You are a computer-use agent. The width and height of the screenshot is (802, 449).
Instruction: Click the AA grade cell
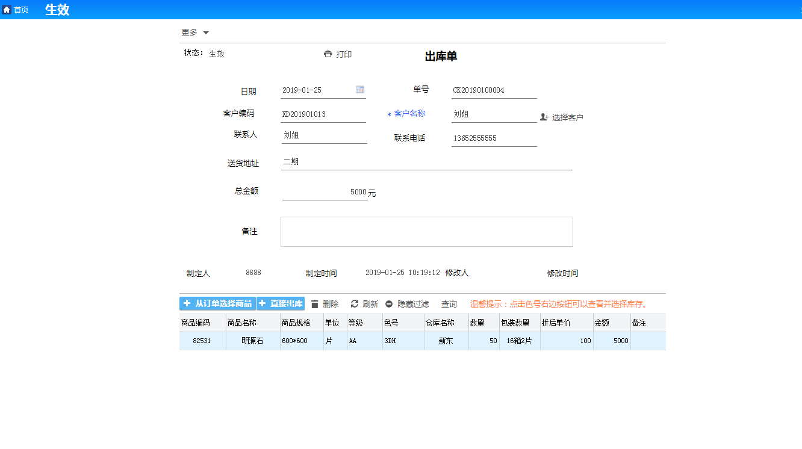coord(365,341)
